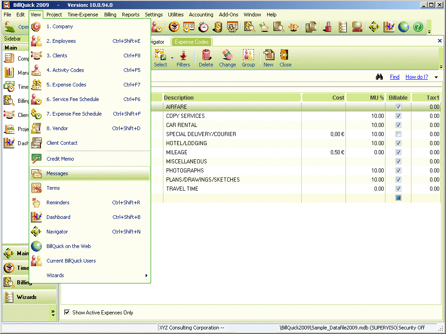Click the help question mark icon
Image resolution: width=446 pixels, height=334 pixels.
[418, 27]
